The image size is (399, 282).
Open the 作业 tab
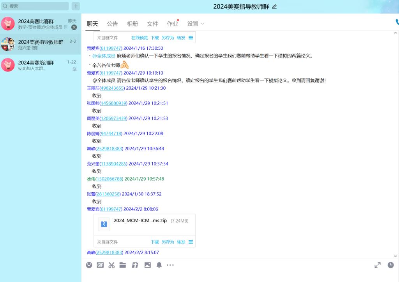[x=172, y=24]
